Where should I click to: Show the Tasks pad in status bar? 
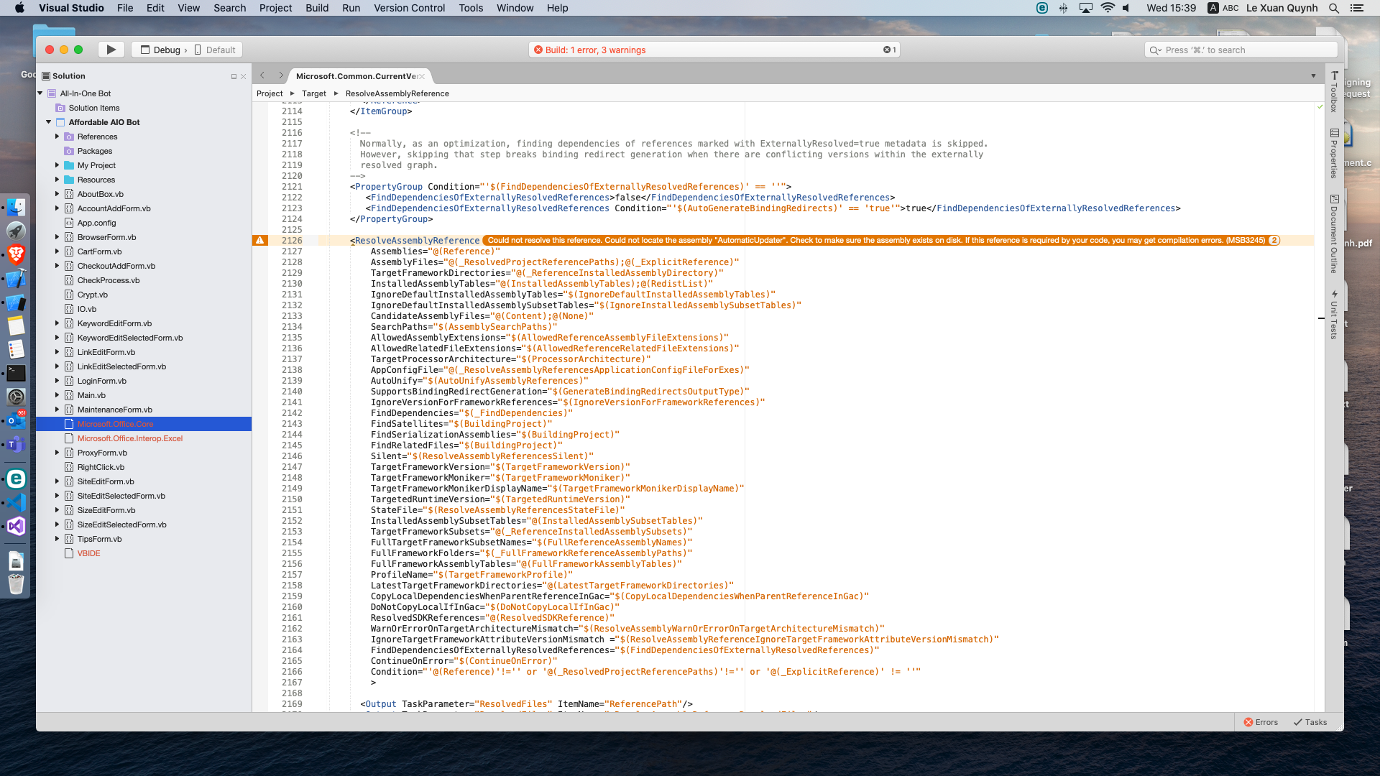tap(1310, 722)
